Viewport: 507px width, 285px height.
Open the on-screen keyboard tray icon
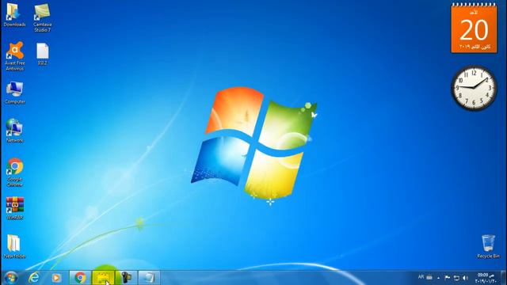click(429, 277)
